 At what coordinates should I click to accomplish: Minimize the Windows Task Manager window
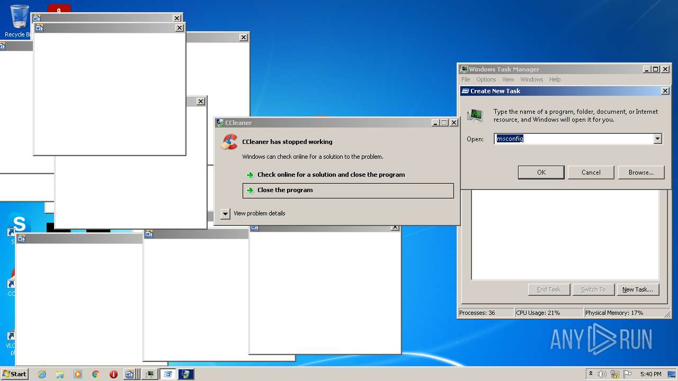click(x=647, y=69)
